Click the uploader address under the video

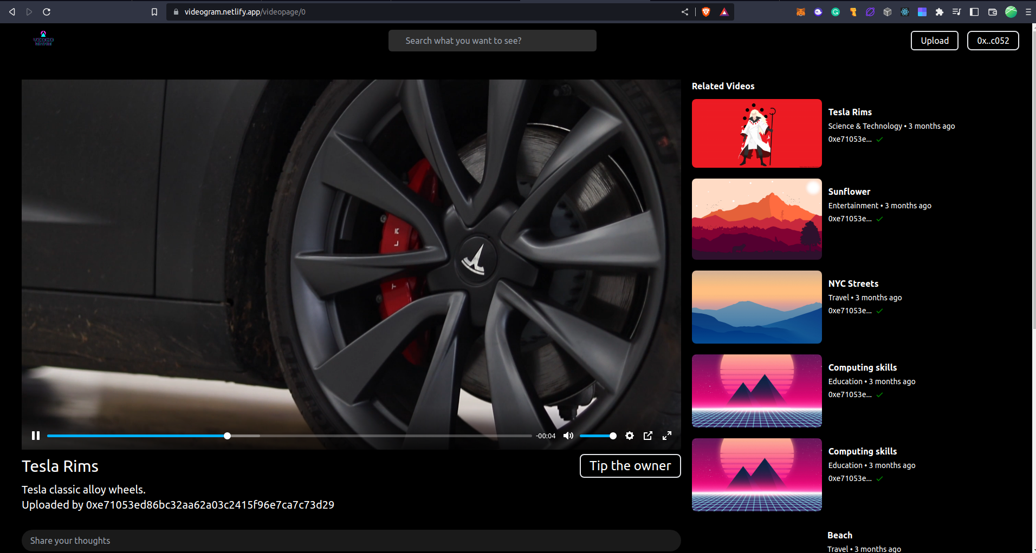pos(210,505)
